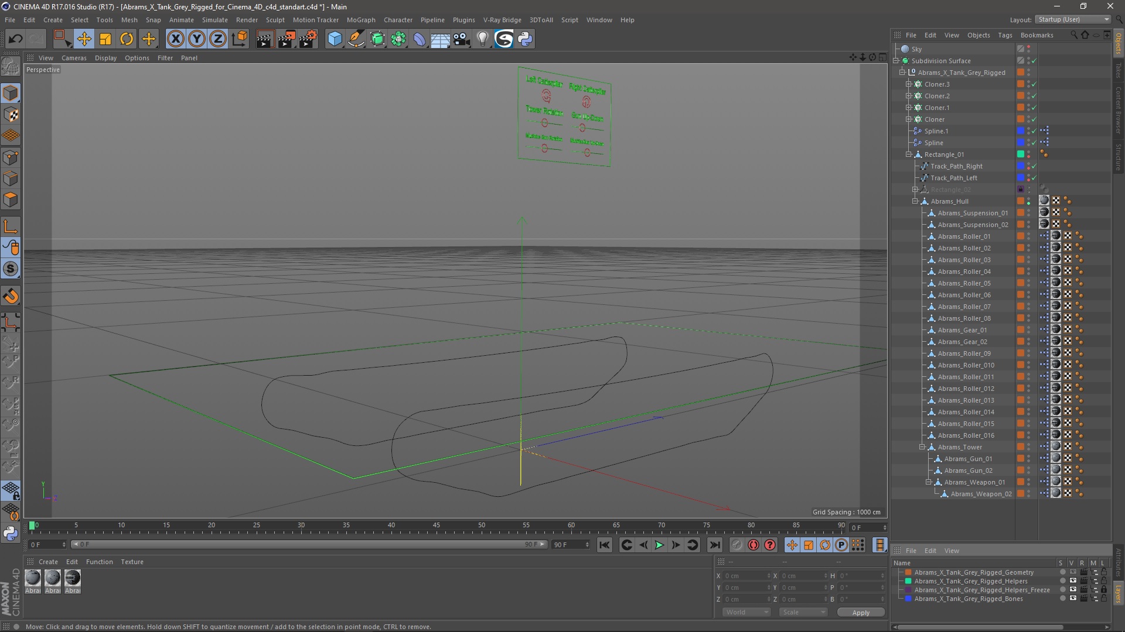1125x632 pixels.
Task: Open the Light object icon
Action: point(482,39)
